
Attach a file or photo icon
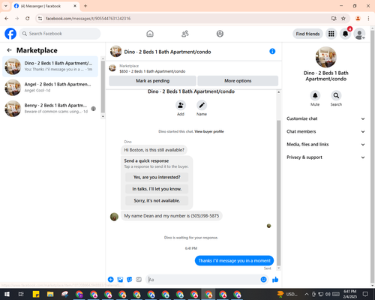click(120, 280)
